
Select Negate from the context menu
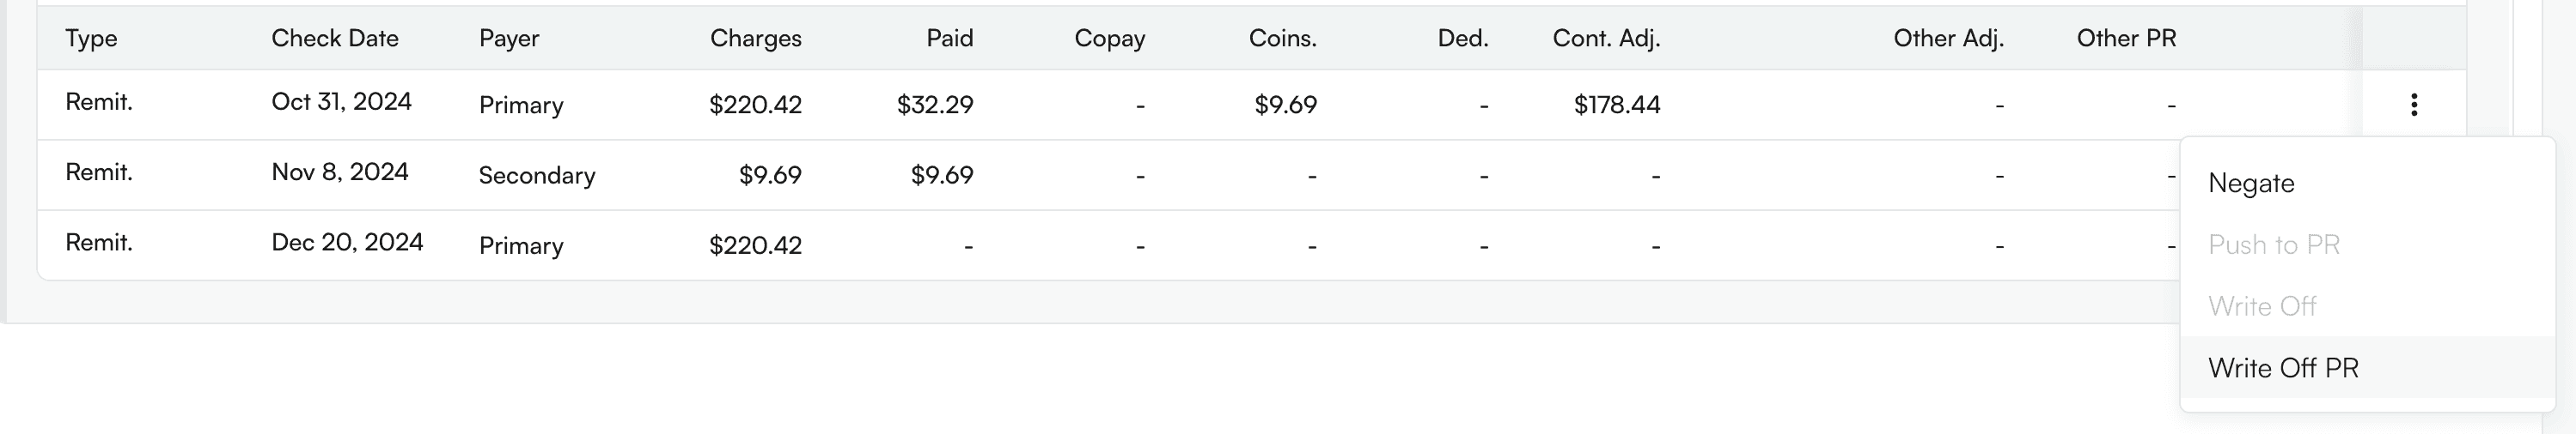click(2251, 184)
